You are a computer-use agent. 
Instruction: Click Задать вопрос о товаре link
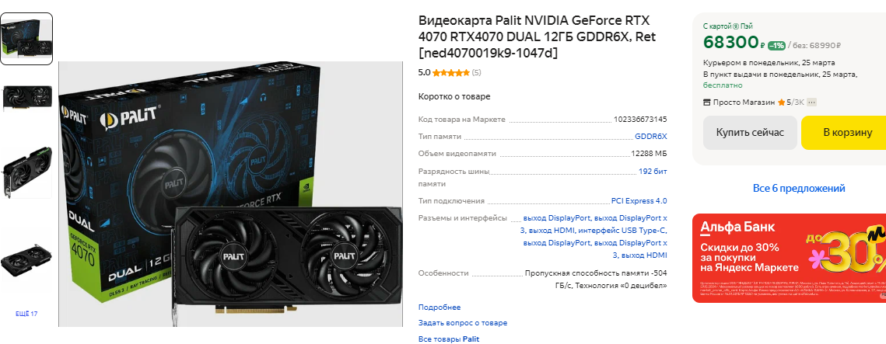tap(463, 323)
